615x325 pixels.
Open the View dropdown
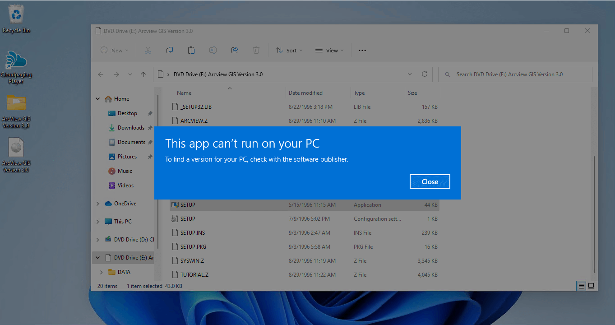(x=329, y=50)
